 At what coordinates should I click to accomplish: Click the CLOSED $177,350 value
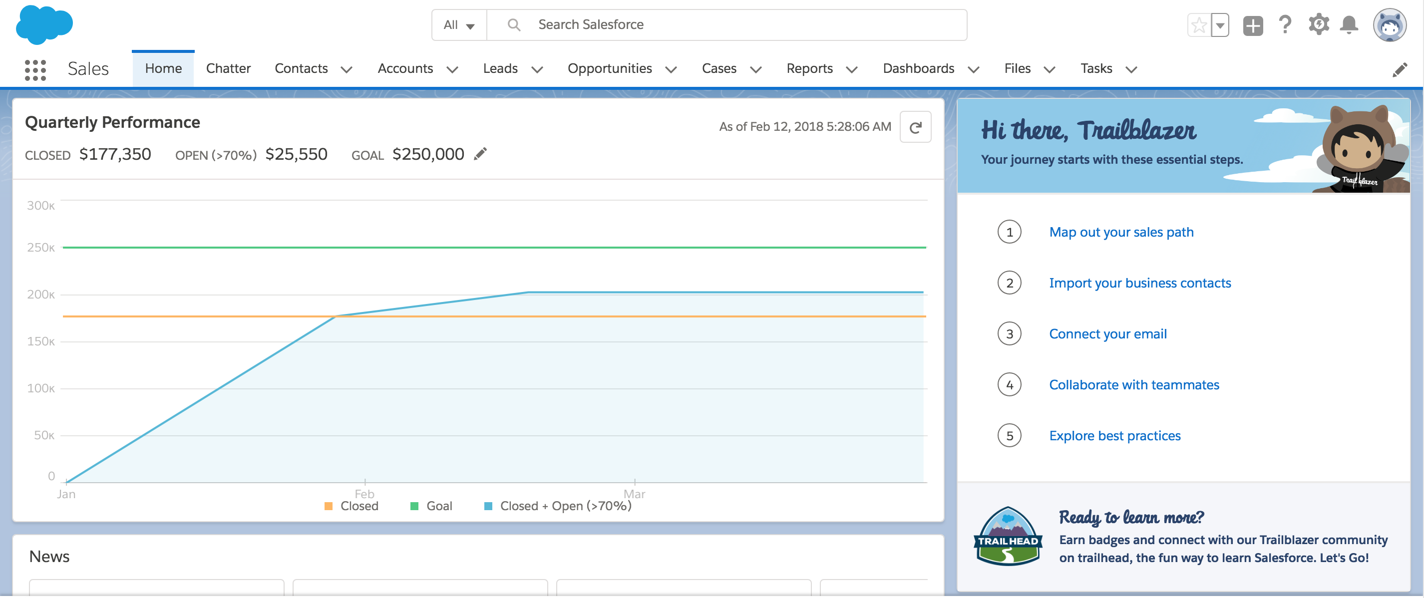(115, 154)
